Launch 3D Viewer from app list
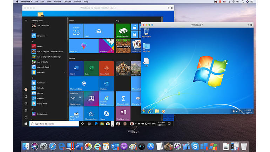Viewport: 270px width, 152px height. [48, 36]
